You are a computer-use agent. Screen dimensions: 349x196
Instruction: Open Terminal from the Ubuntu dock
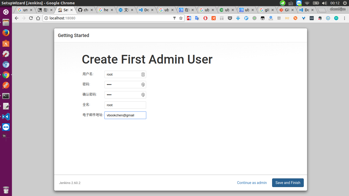[x=6, y=96]
